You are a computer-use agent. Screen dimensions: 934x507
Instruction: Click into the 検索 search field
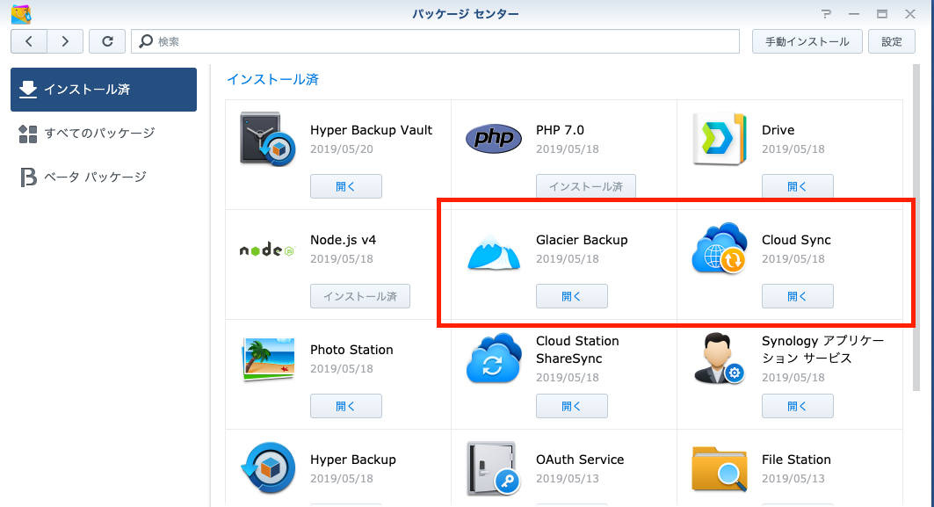436,41
